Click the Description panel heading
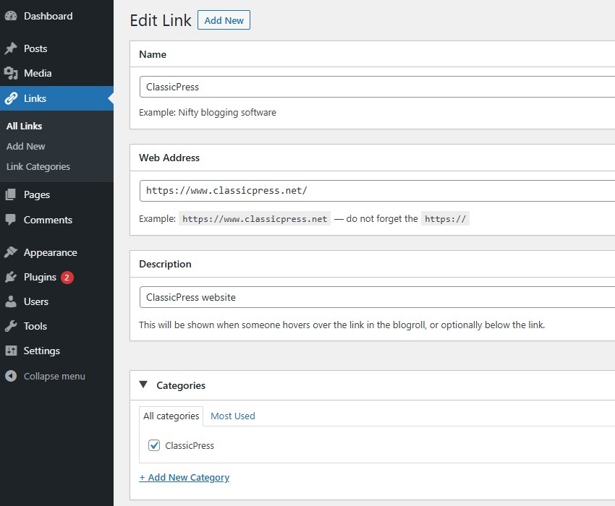The height and width of the screenshot is (506, 615). [x=165, y=264]
